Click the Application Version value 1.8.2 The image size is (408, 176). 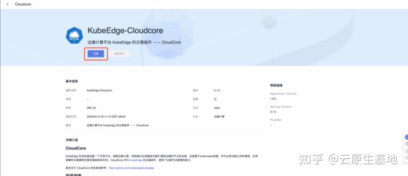coord(273,99)
